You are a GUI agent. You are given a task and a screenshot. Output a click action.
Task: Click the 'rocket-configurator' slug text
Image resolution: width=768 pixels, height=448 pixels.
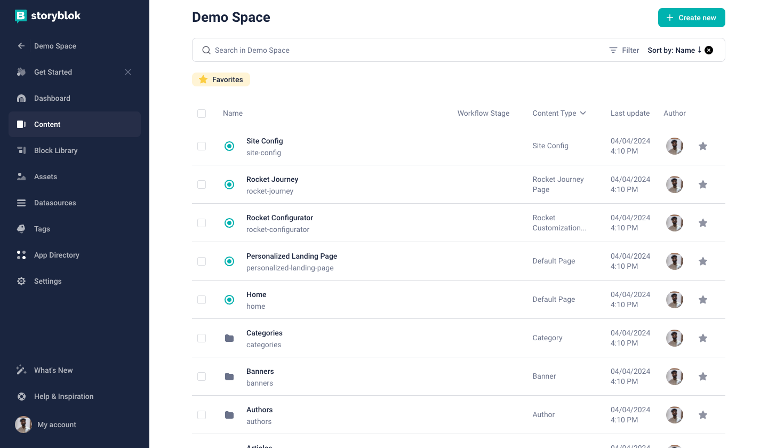coord(278,229)
